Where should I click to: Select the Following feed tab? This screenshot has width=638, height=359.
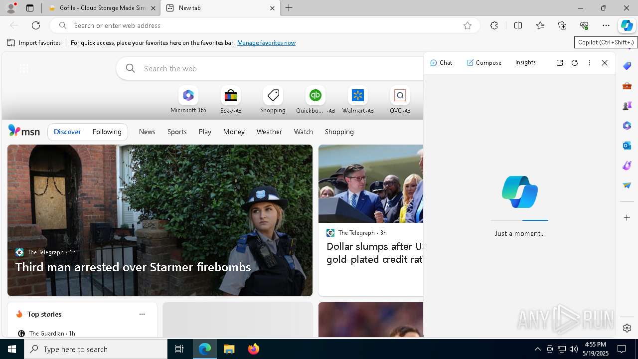pyautogui.click(x=107, y=132)
